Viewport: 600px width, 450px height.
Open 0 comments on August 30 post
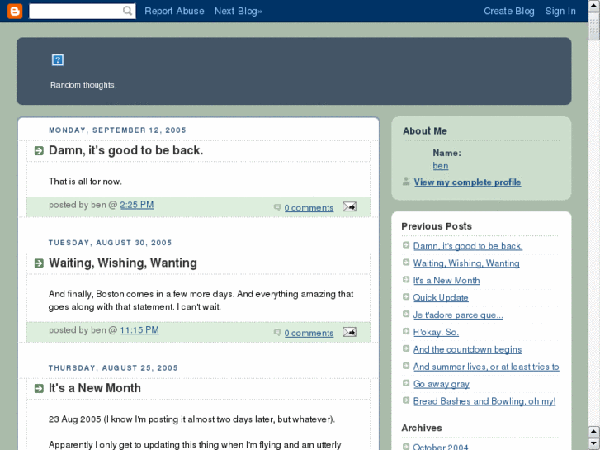coord(309,333)
